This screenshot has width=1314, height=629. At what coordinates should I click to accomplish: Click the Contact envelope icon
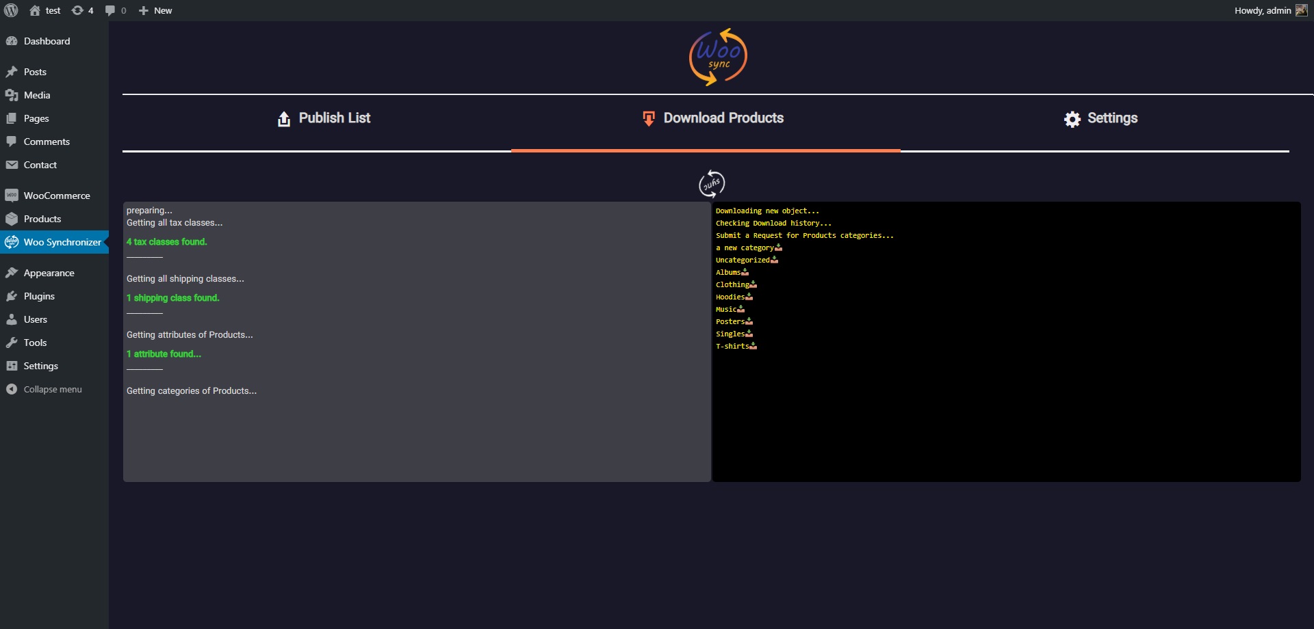12,165
